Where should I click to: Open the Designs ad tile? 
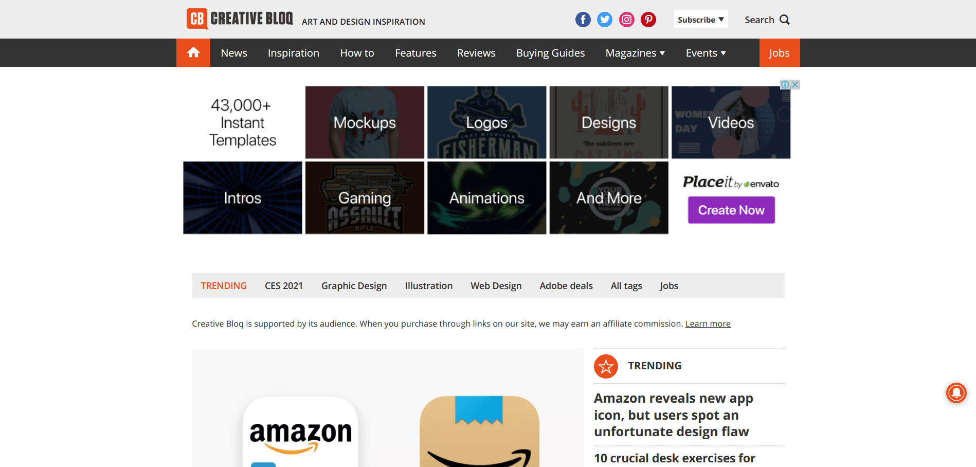(x=609, y=122)
